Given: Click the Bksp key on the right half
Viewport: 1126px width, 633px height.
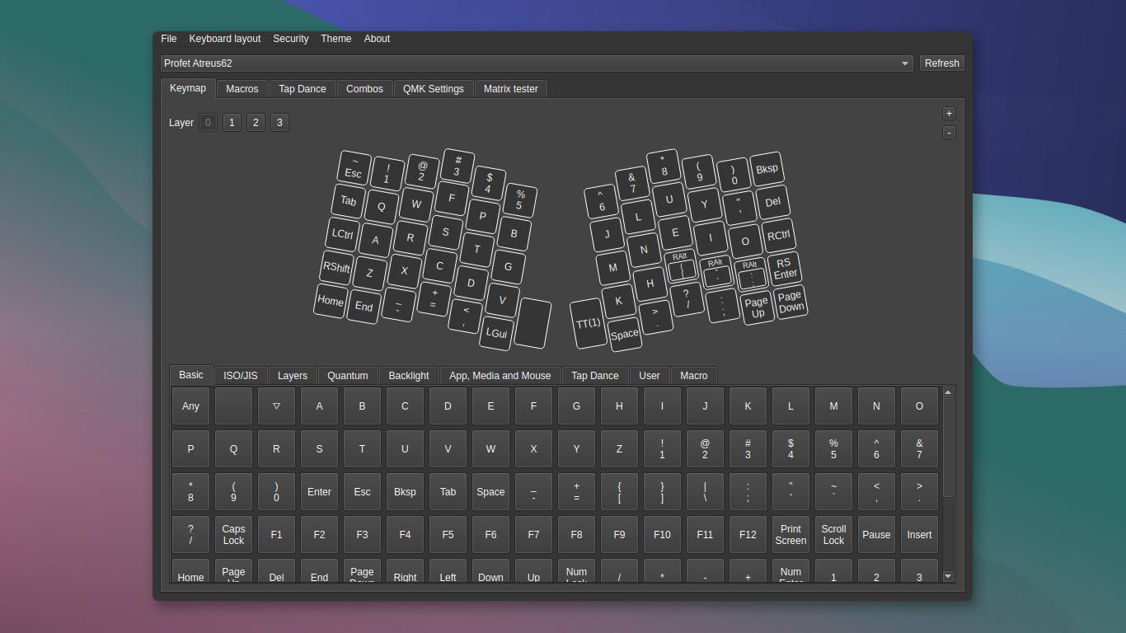Looking at the screenshot, I should (767, 169).
